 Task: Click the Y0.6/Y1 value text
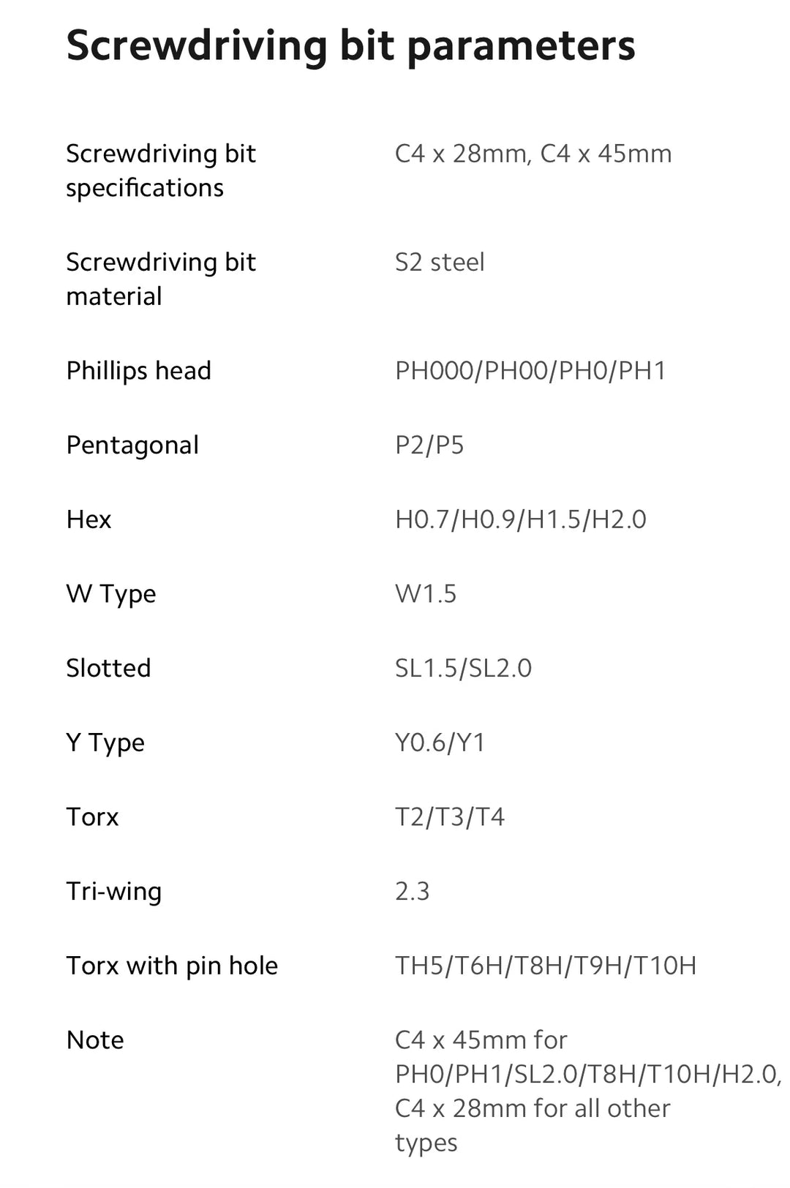click(x=440, y=742)
